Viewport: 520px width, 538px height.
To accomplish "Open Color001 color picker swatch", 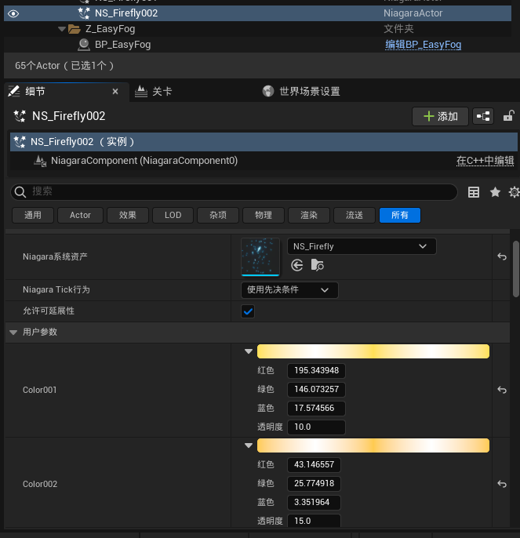I will (x=373, y=351).
